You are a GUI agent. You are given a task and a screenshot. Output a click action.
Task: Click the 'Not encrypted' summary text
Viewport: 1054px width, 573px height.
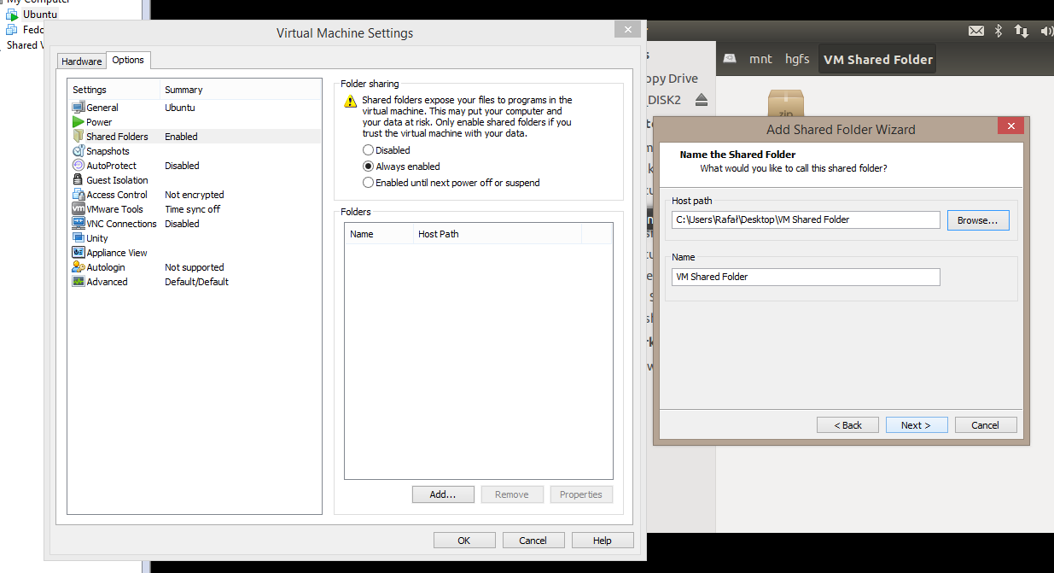coord(195,195)
